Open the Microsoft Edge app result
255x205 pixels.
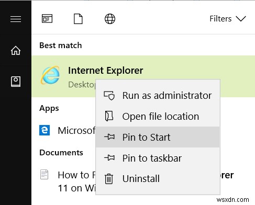click(x=67, y=130)
